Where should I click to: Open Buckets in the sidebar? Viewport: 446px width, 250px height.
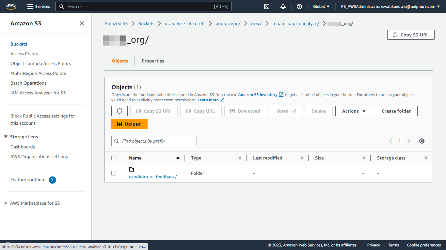click(x=19, y=44)
